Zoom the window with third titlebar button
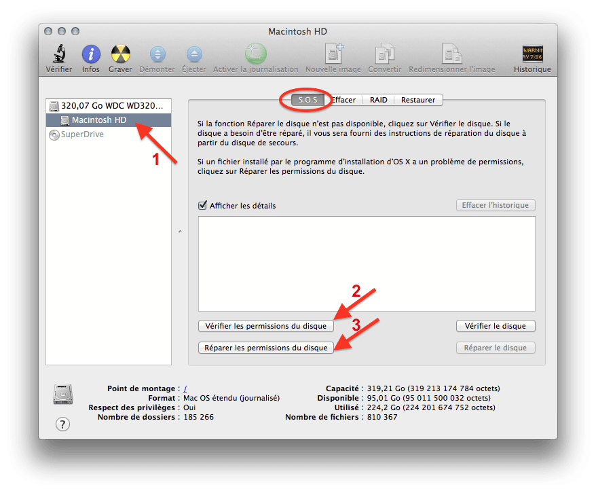Screen dimensions: 596x493 [x=75, y=31]
